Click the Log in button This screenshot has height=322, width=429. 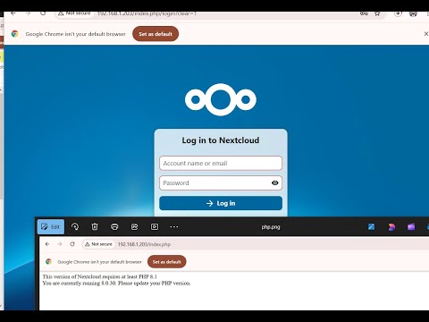point(221,203)
